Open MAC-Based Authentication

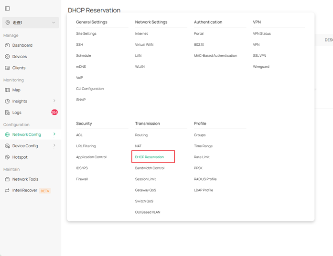(x=215, y=55)
